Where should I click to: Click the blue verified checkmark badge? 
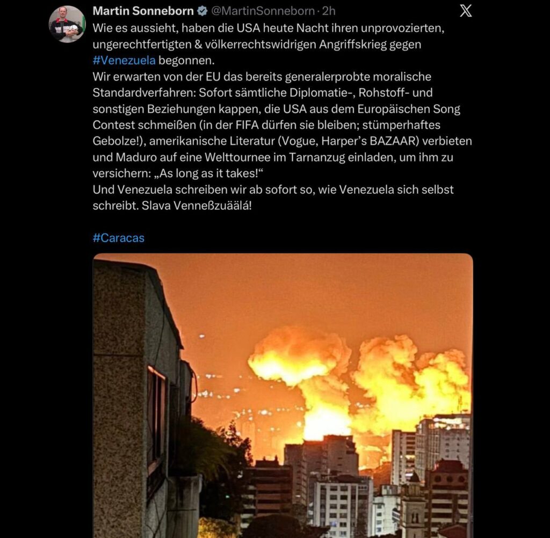(202, 11)
